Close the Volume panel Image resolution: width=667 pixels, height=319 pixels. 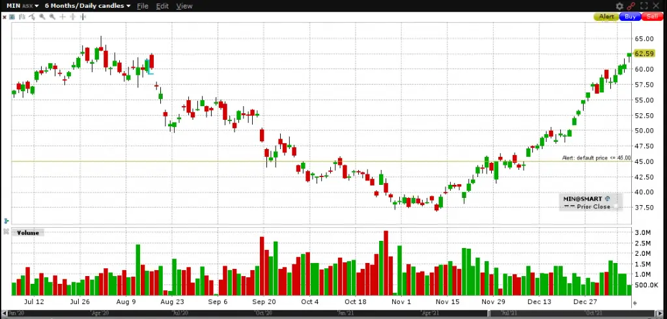pyautogui.click(x=7, y=232)
